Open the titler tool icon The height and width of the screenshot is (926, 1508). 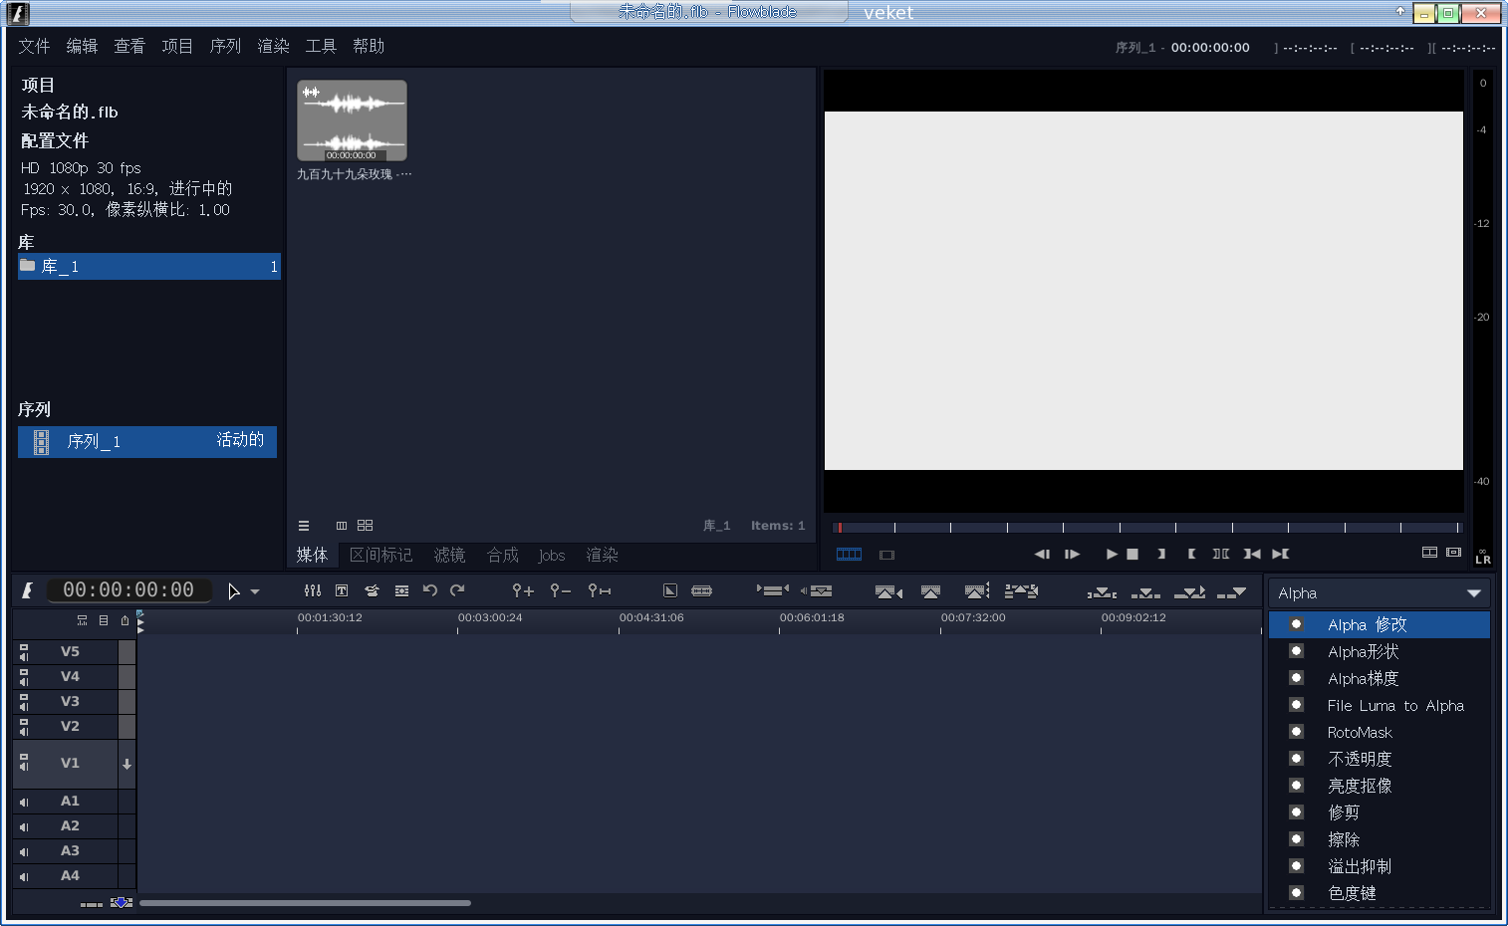pos(342,590)
